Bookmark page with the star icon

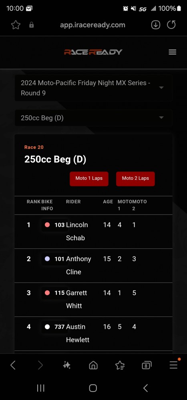point(16,25)
